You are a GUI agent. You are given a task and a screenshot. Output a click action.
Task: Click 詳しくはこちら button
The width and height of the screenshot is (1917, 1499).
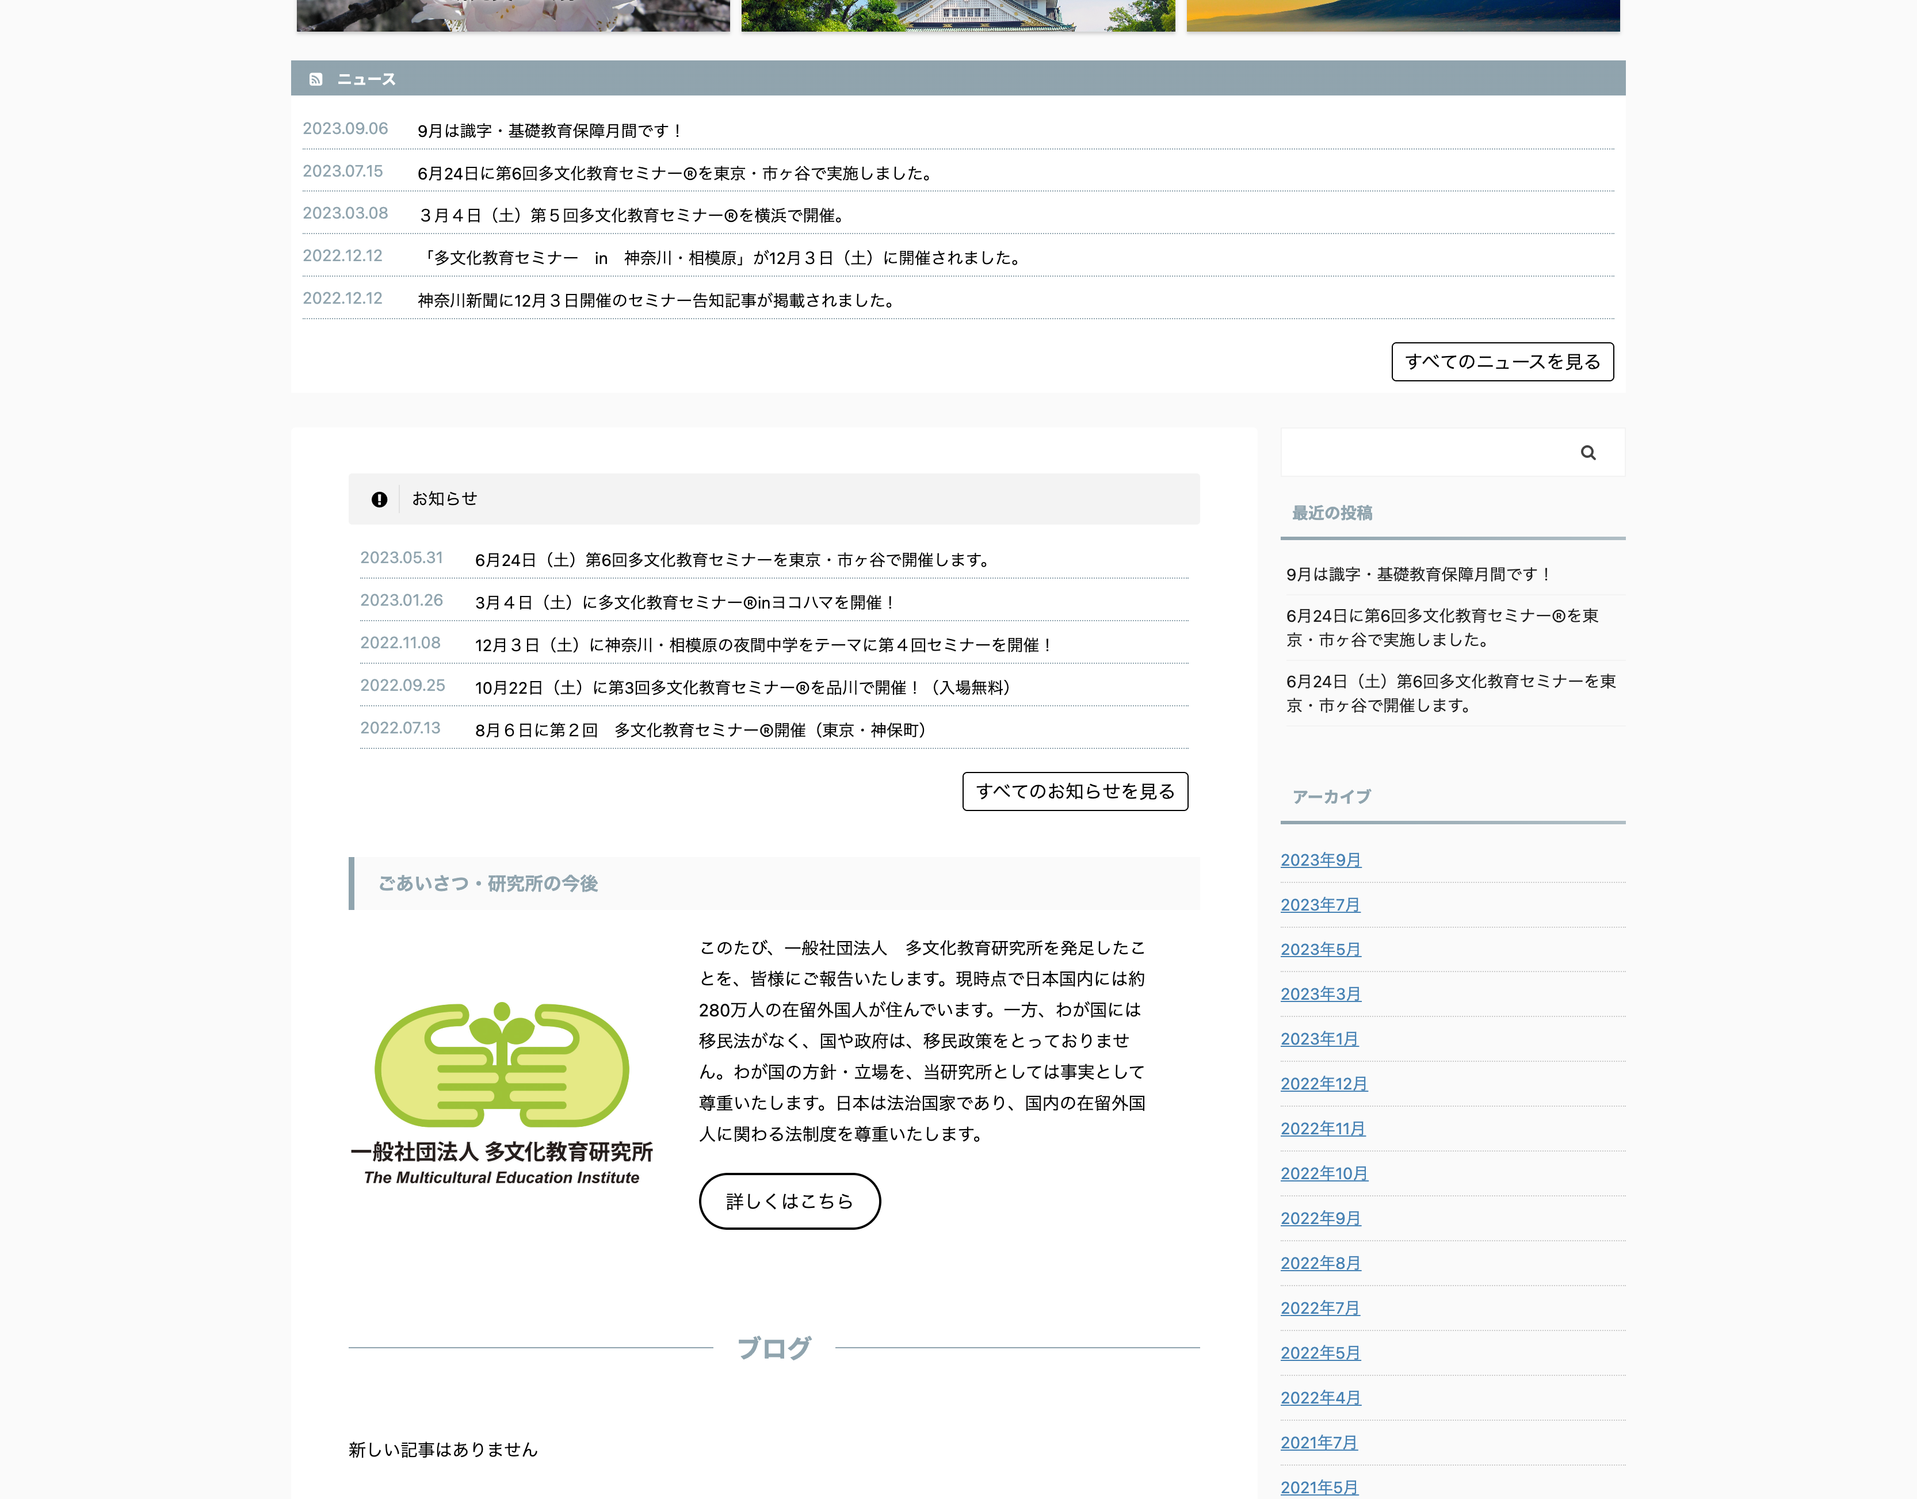[789, 1202]
